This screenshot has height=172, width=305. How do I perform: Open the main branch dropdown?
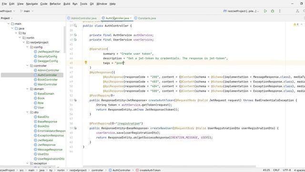27,11
